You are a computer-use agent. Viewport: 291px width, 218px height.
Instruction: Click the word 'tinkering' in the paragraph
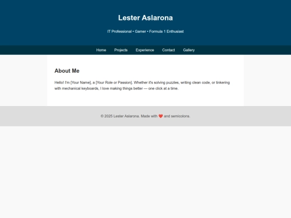click(x=223, y=82)
